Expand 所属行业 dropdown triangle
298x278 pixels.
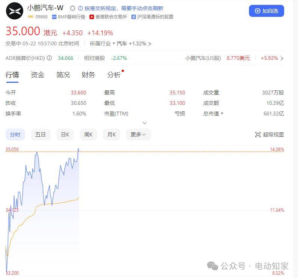pyautogui.click(x=114, y=43)
